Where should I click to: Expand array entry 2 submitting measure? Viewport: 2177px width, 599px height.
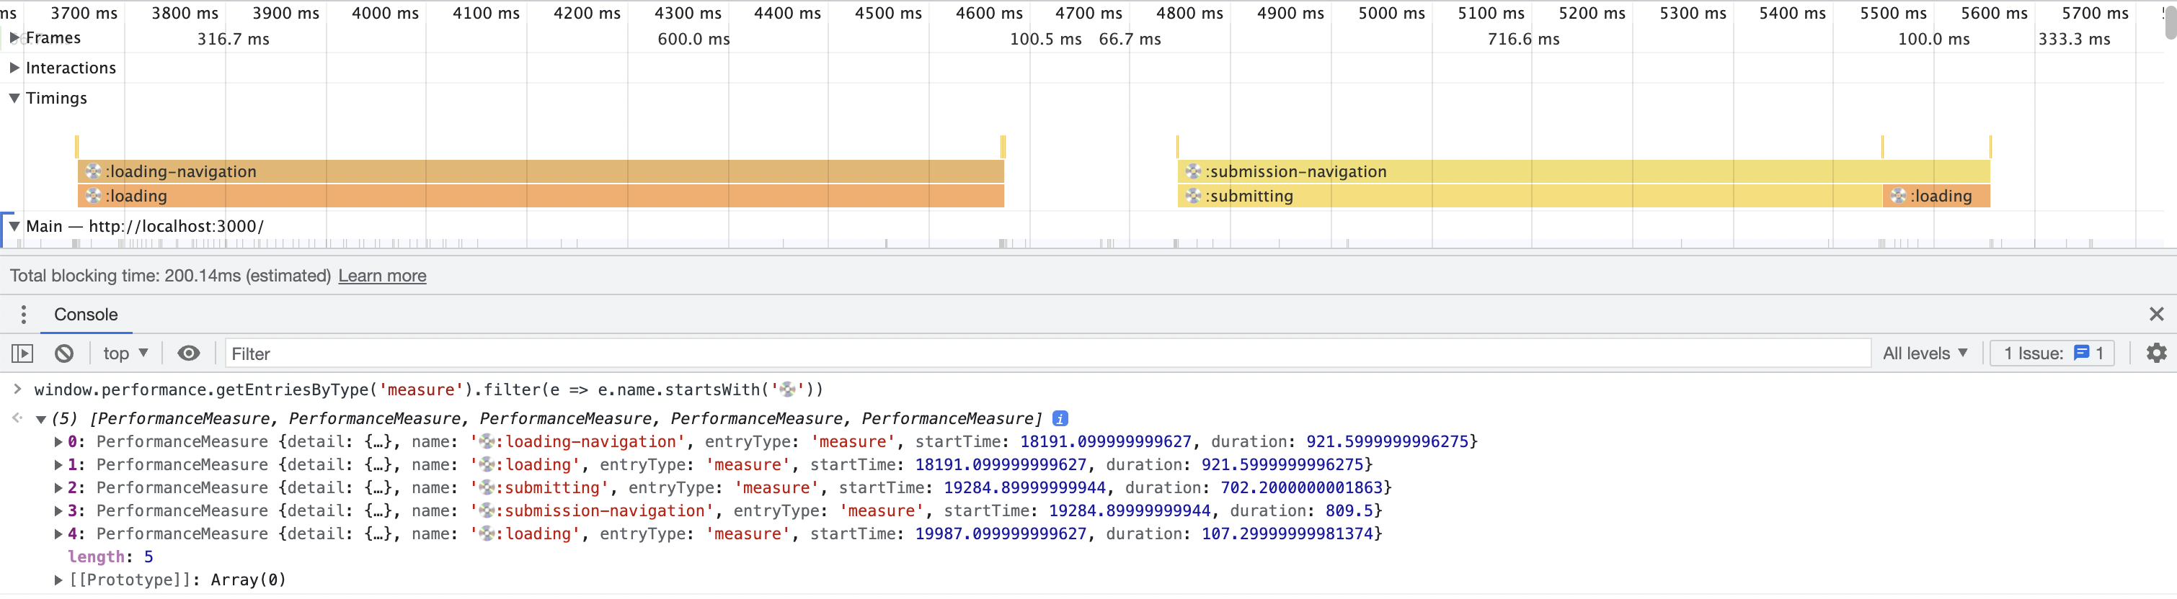pyautogui.click(x=58, y=487)
